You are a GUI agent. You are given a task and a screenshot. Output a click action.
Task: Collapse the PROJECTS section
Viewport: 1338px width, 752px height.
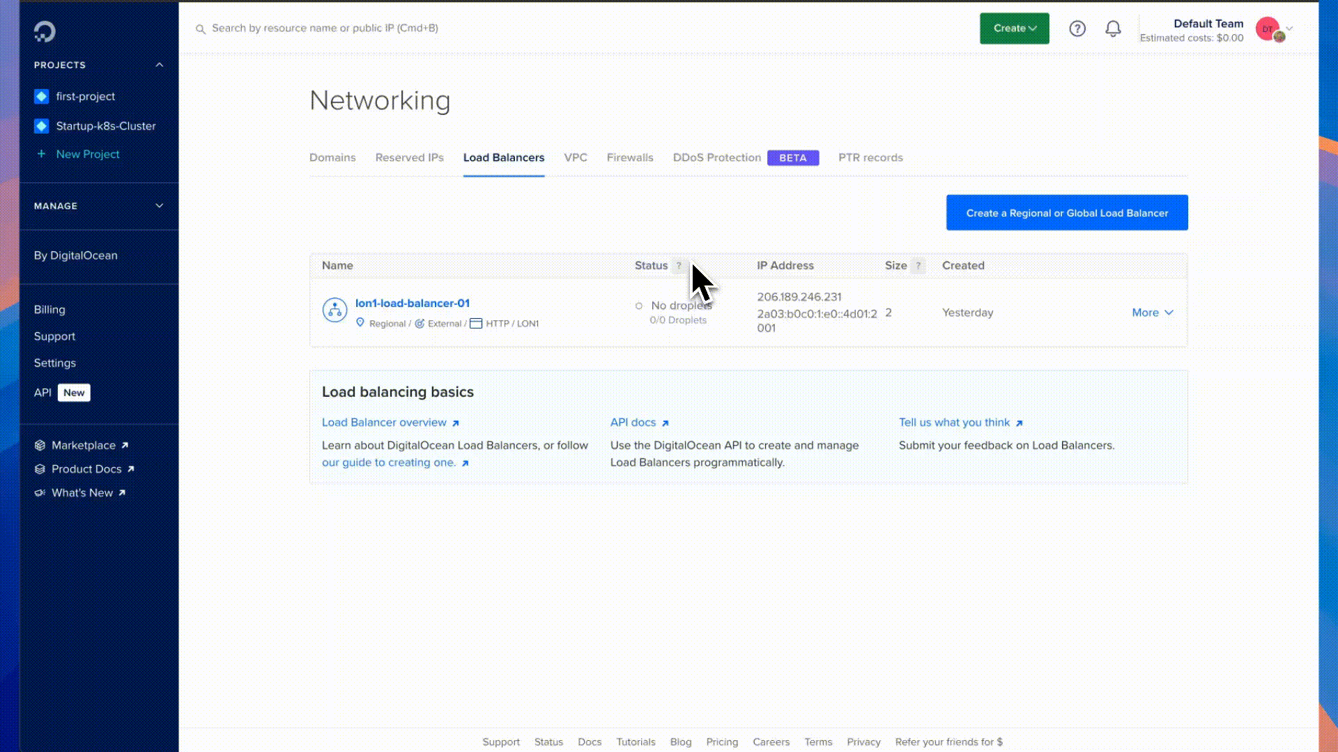click(x=160, y=65)
